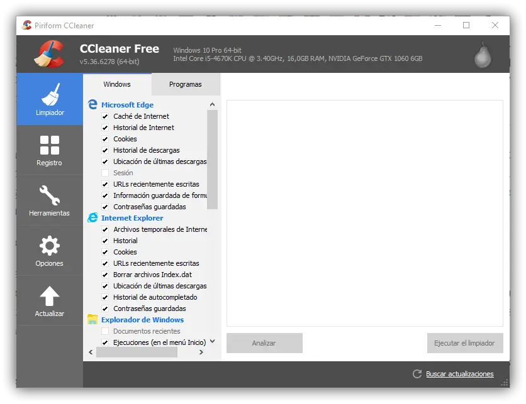Click version text v5.36.6278 (64-bit)
This screenshot has width=526, height=404.
pyautogui.click(x=109, y=62)
